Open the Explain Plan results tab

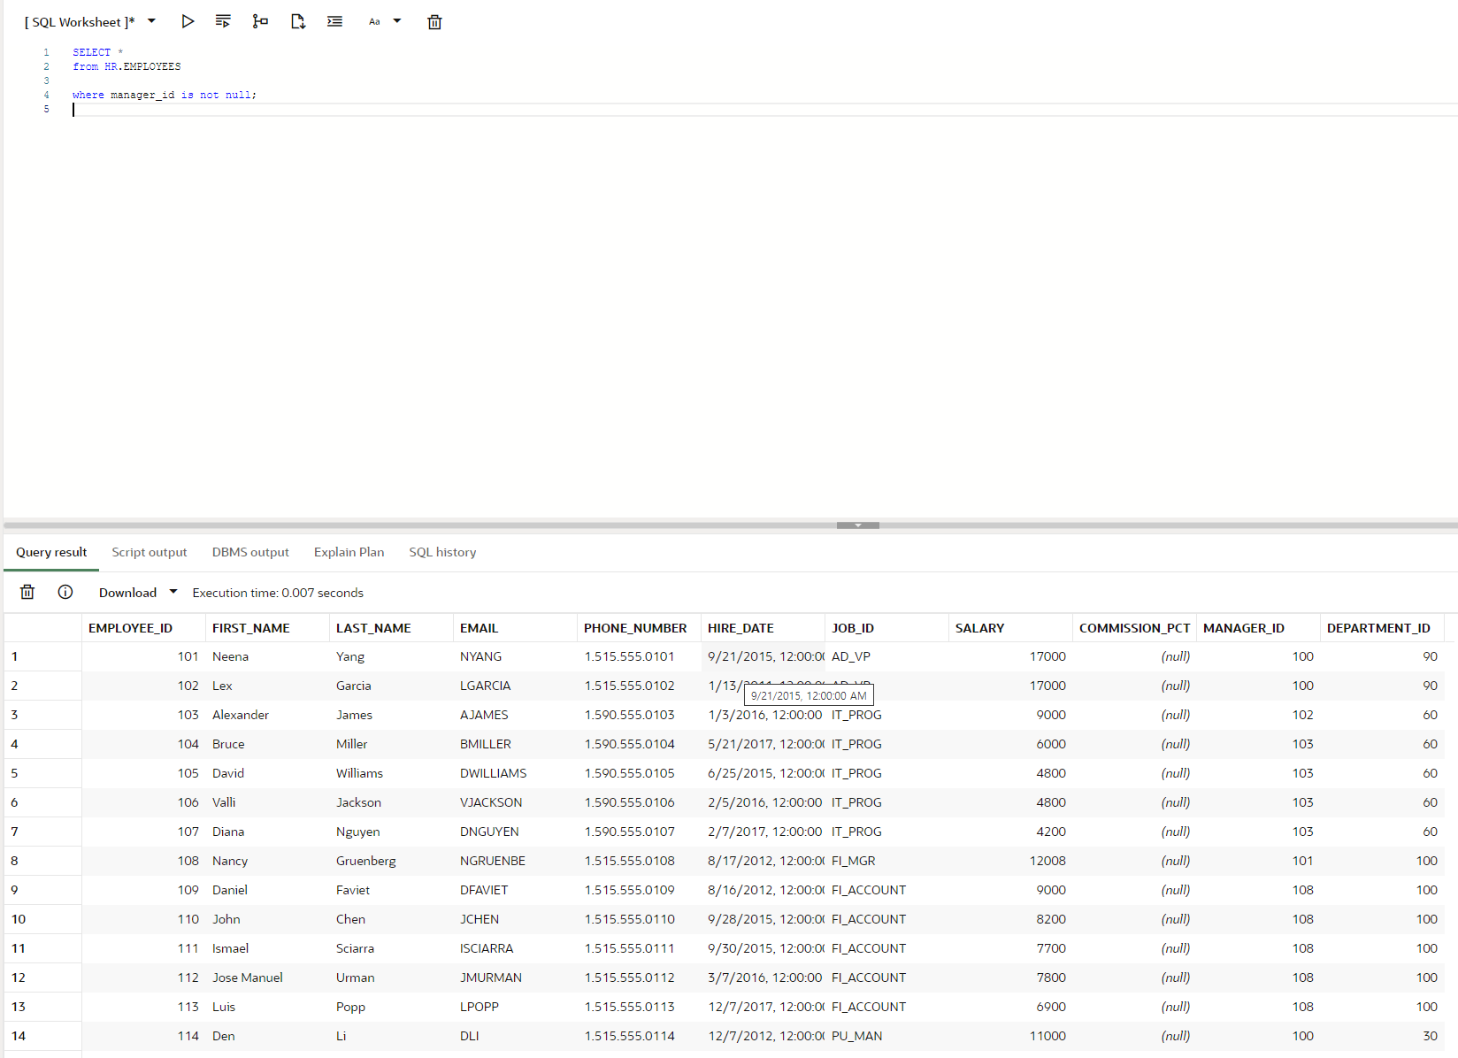(x=349, y=552)
